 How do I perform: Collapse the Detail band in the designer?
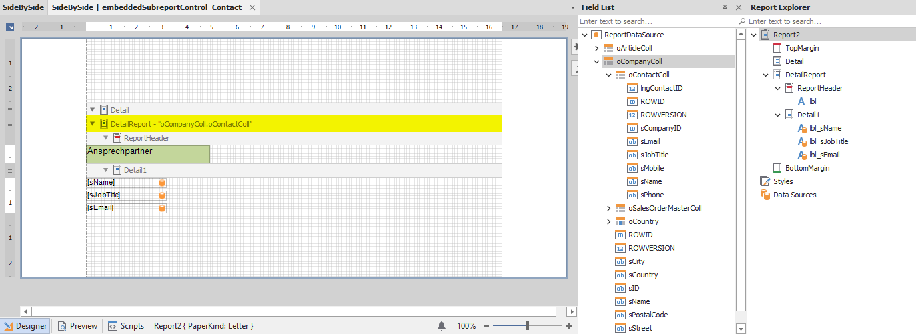coord(93,109)
